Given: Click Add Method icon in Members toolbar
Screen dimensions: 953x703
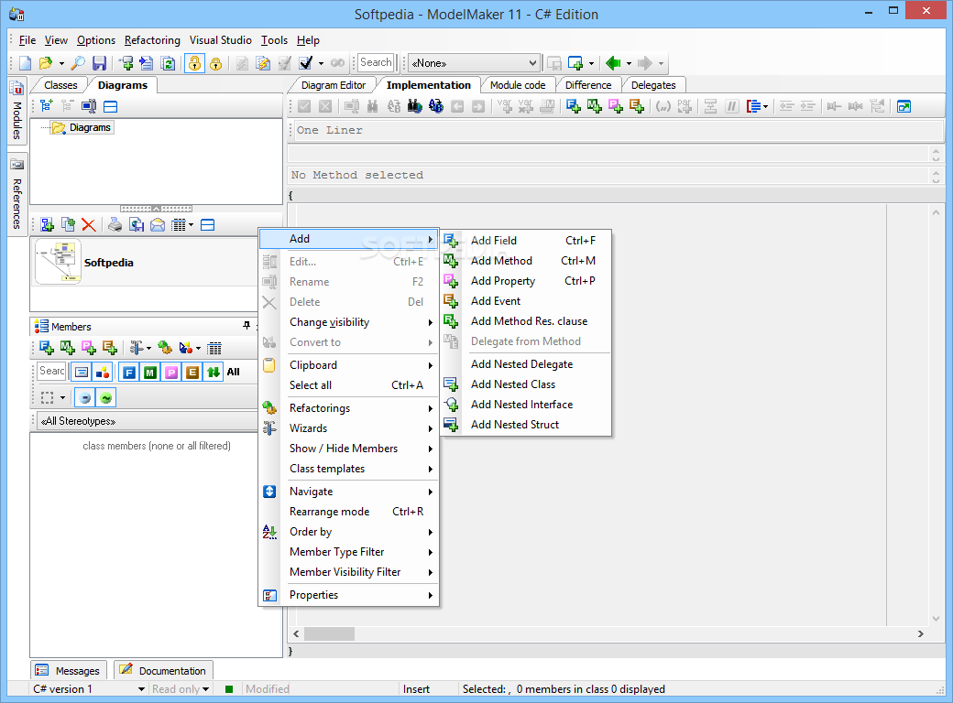Looking at the screenshot, I should coord(68,348).
